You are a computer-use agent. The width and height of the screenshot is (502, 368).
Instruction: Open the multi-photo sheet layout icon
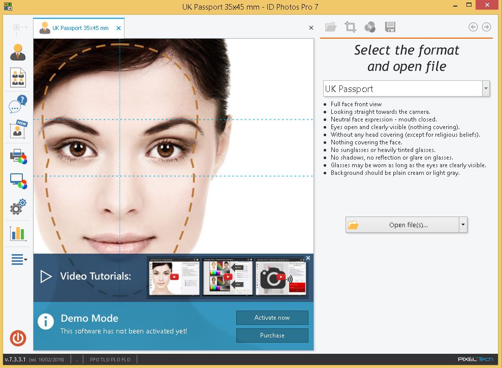pyautogui.click(x=18, y=77)
